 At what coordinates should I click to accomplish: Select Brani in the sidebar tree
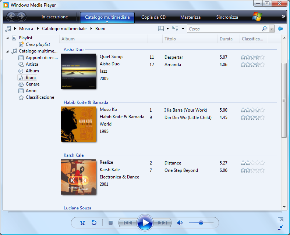click(x=27, y=77)
